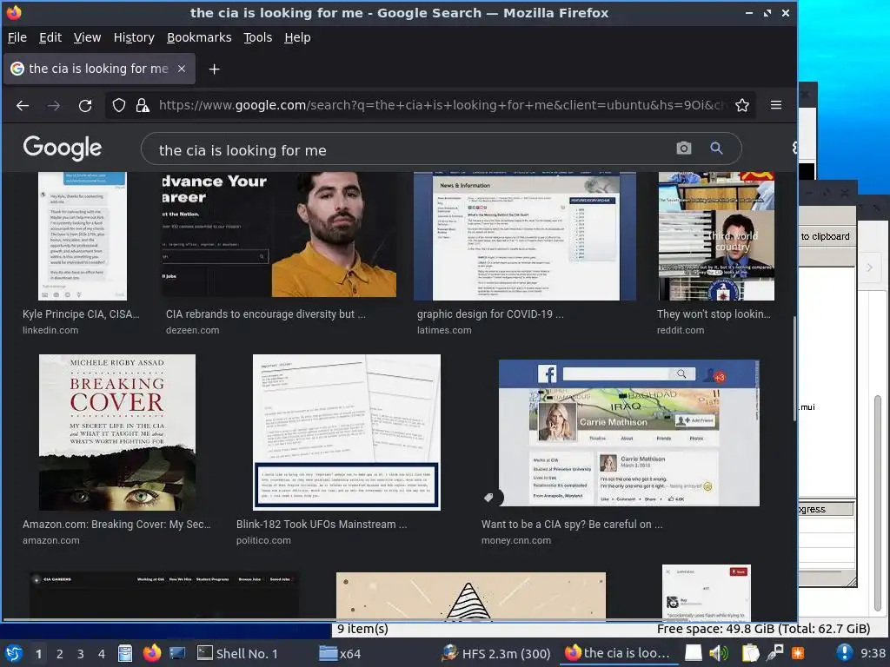Click 'Amazon.com: Breaking Cover' title link
Screen dimensions: 890x667
[116, 525]
